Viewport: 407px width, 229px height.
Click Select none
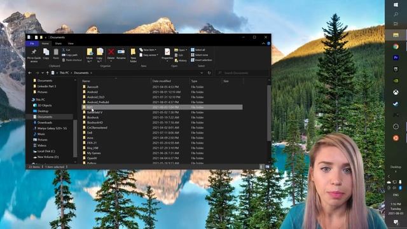click(199, 55)
